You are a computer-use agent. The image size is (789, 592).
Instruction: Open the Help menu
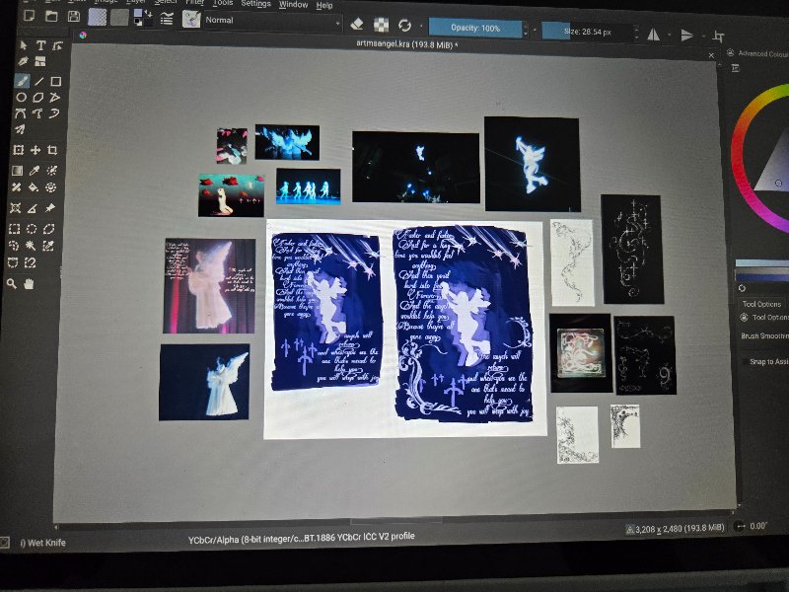tap(324, 6)
